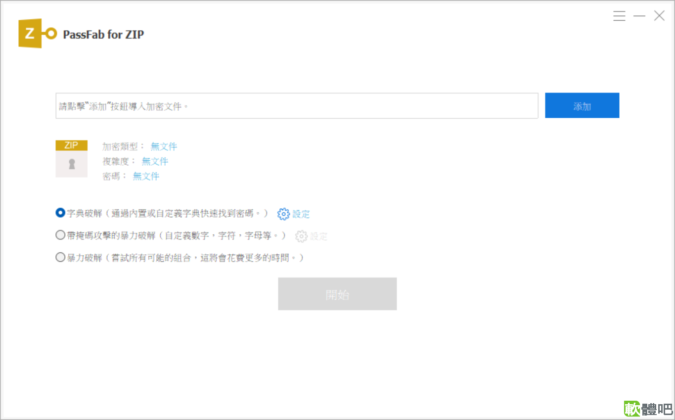Click the 密碼 label

coord(115,176)
